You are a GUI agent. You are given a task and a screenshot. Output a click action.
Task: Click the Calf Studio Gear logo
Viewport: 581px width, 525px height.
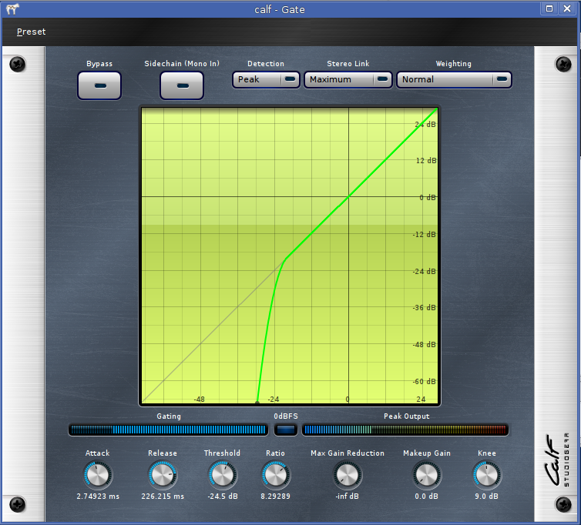[x=556, y=460]
